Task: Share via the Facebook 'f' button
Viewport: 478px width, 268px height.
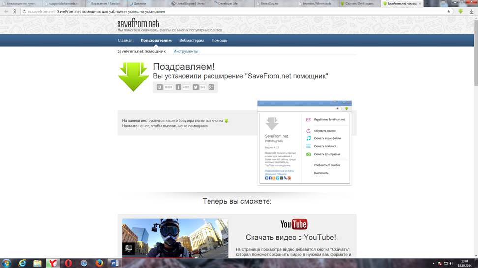Action: coord(179,87)
